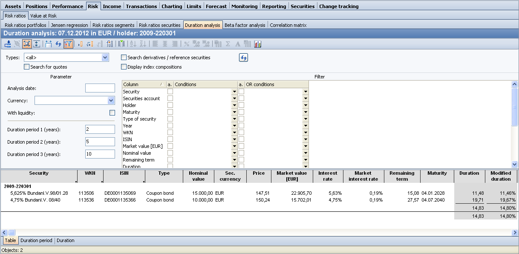519x254 pixels.
Task: Click the Analysis date input field
Action: [x=100, y=88]
